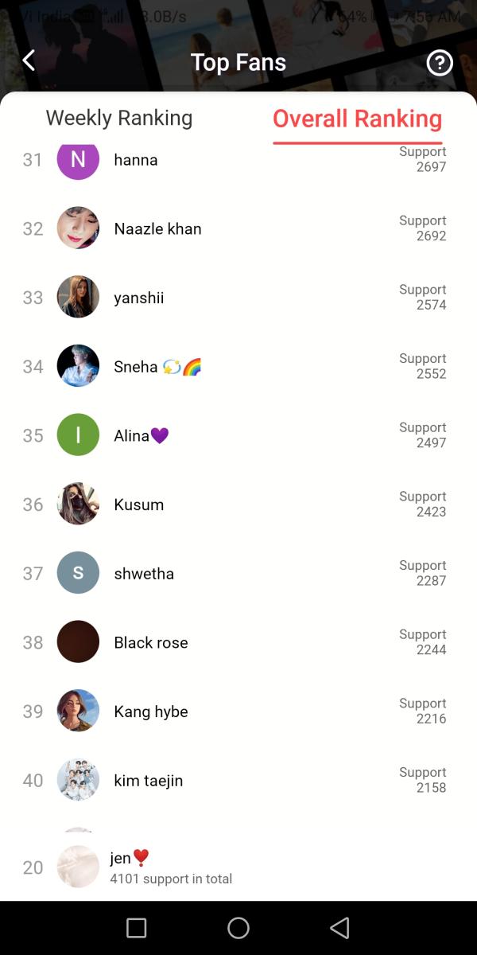
Task: Tap Kang hybe's profile picture
Action: [x=78, y=711]
